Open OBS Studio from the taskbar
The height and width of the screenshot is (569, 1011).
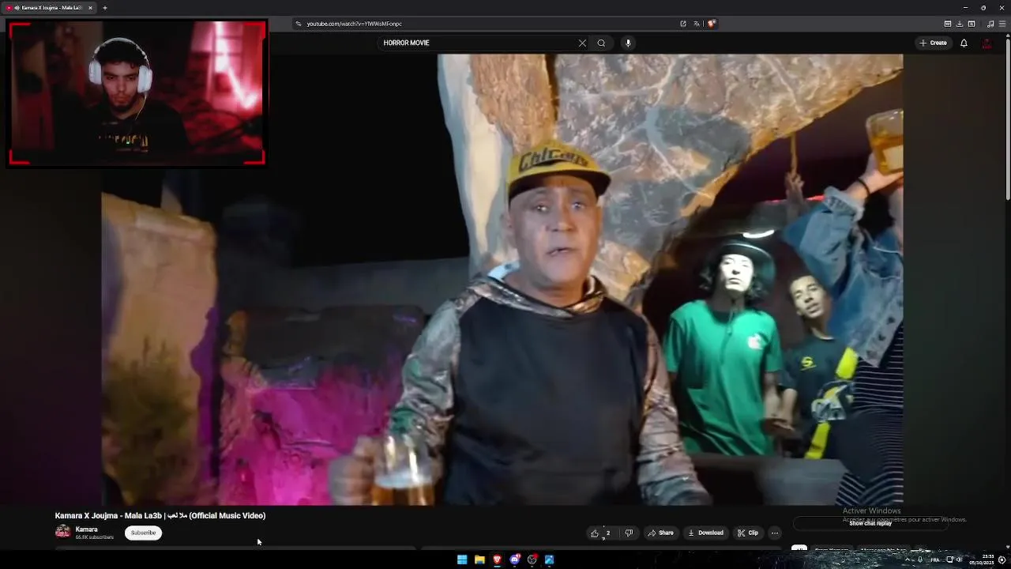[532, 560]
